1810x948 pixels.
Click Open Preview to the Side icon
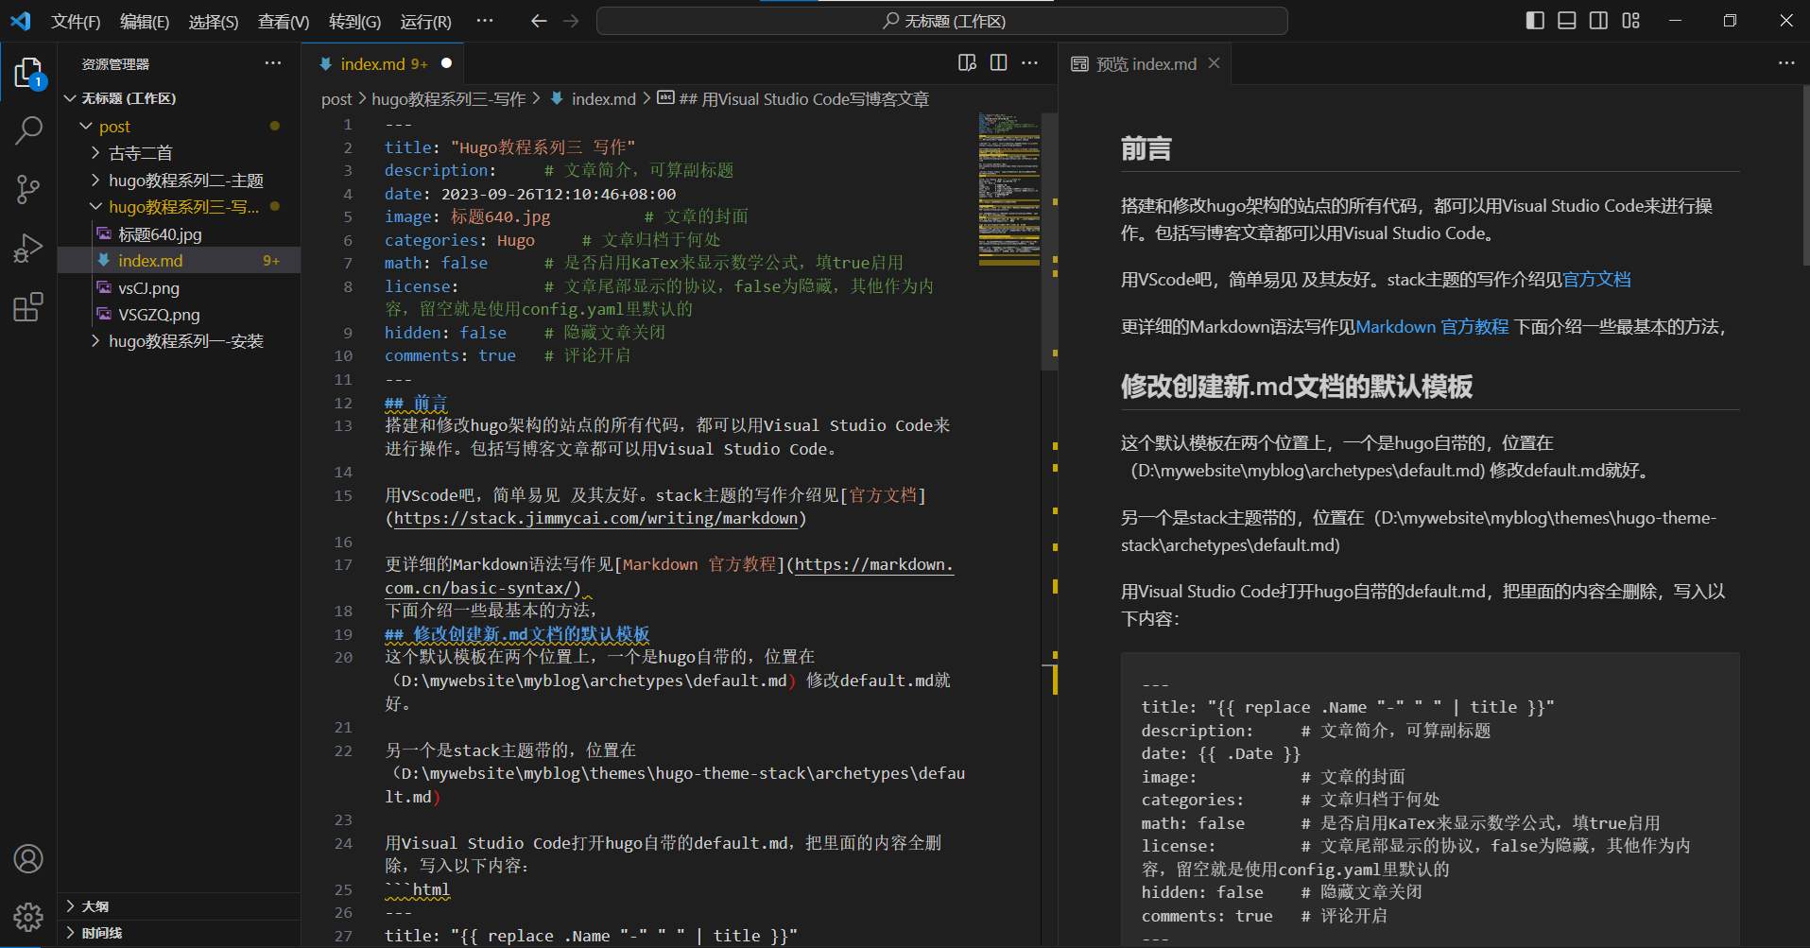pos(967,63)
